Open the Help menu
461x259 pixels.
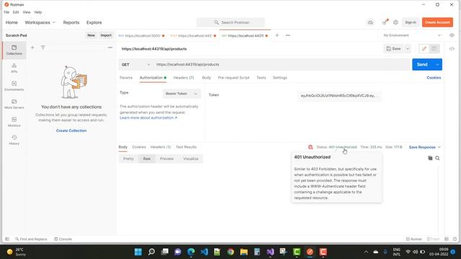pos(38,12)
